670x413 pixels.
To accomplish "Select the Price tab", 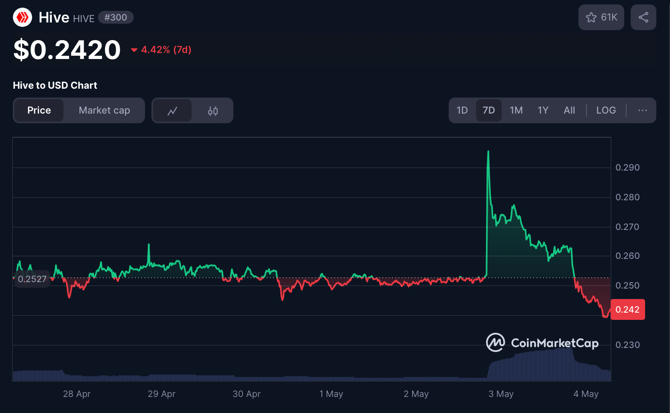I will [39, 110].
